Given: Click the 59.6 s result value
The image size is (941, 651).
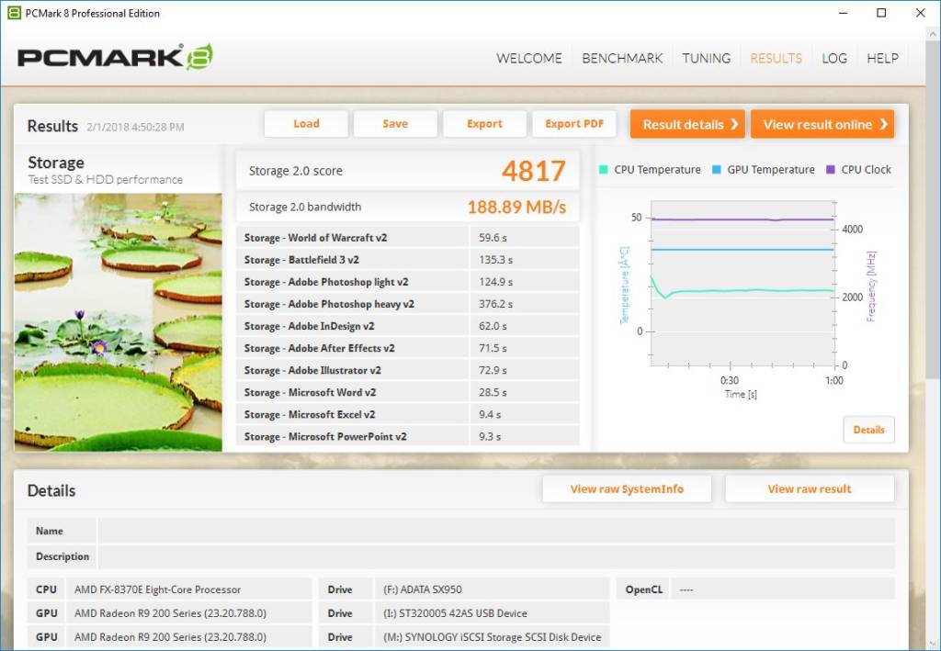Looking at the screenshot, I should coord(493,238).
